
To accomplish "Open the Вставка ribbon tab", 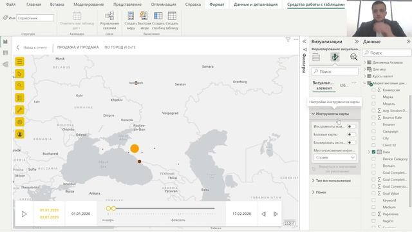I will (57, 5).
